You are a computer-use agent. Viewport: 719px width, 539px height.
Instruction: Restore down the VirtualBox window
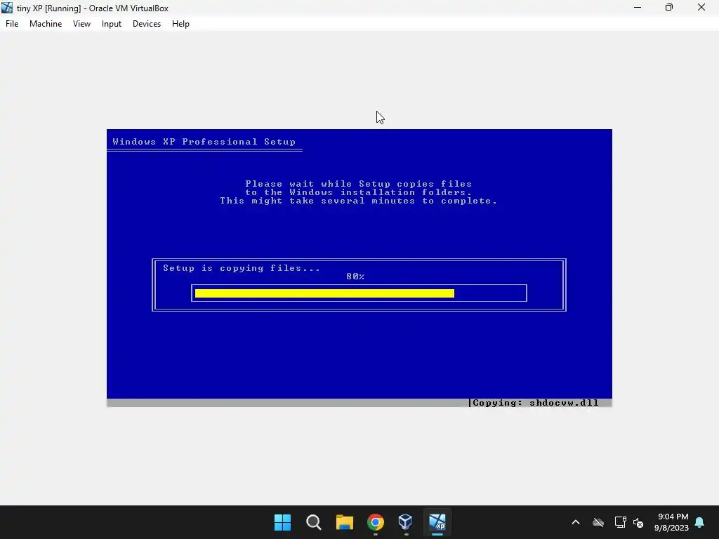[669, 7]
